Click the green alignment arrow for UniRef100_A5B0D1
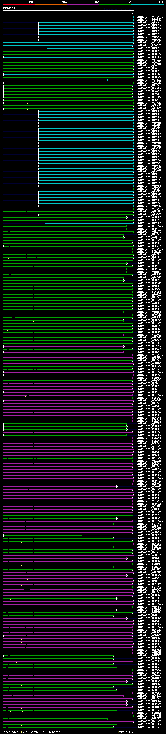This screenshot has height=734, width=166. 127,217
